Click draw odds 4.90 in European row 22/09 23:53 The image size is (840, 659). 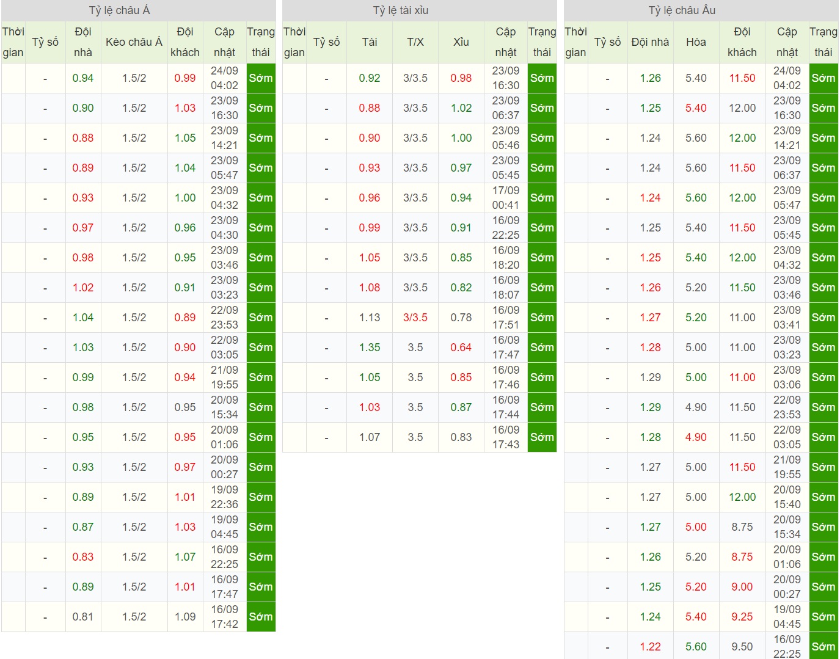tap(696, 407)
